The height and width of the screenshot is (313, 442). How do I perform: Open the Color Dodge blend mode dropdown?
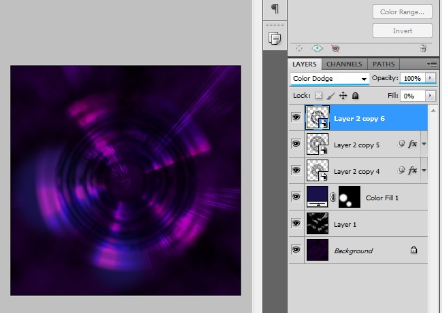329,79
